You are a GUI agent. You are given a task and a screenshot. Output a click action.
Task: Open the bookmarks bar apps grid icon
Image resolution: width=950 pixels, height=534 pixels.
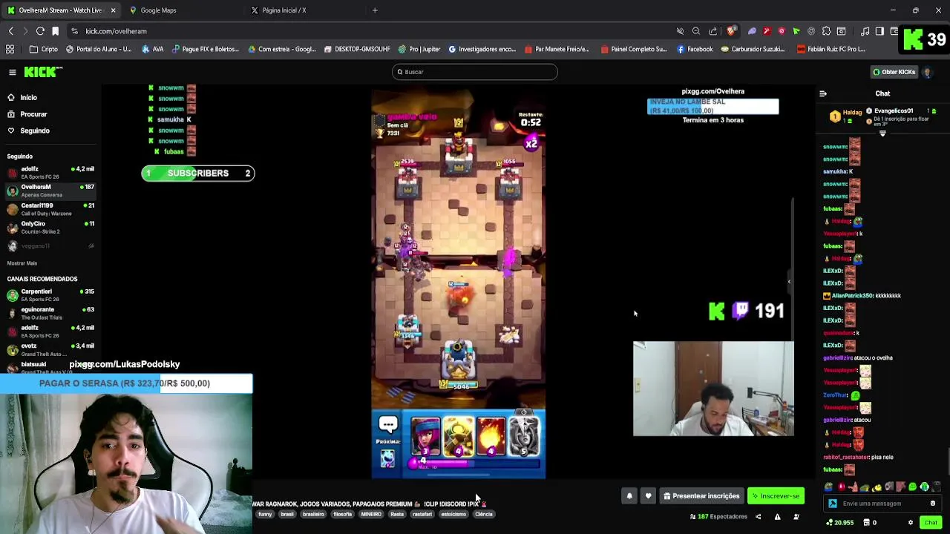(10, 49)
